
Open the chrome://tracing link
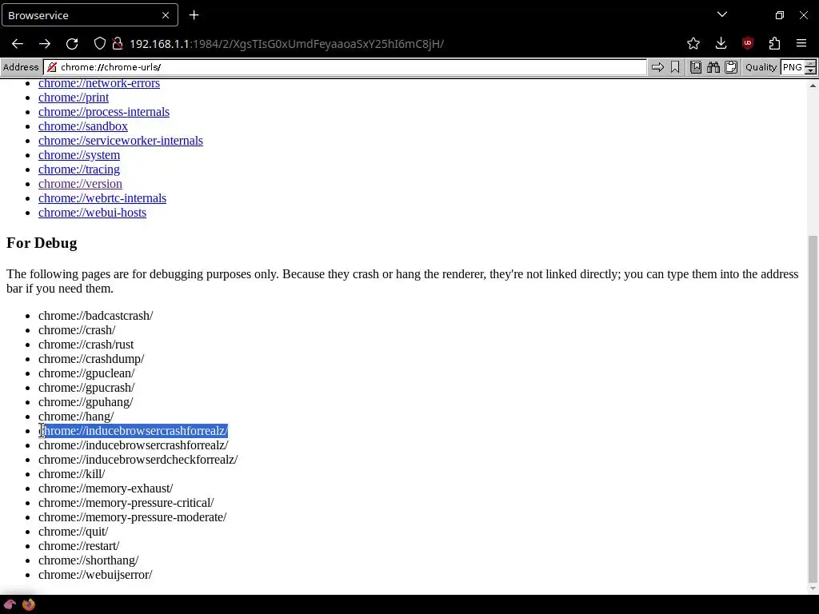[x=79, y=169]
